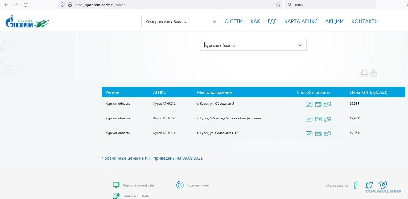Click the Цена КПГ (руб./м3) column header
Screen dimensions: 408x199
369,92
